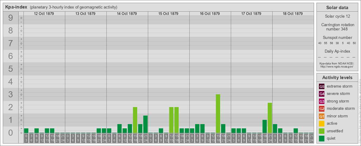Screen dimensions: 361x146
Task: Click the 0 on the Kp scale axis
Action: (10, 133)
